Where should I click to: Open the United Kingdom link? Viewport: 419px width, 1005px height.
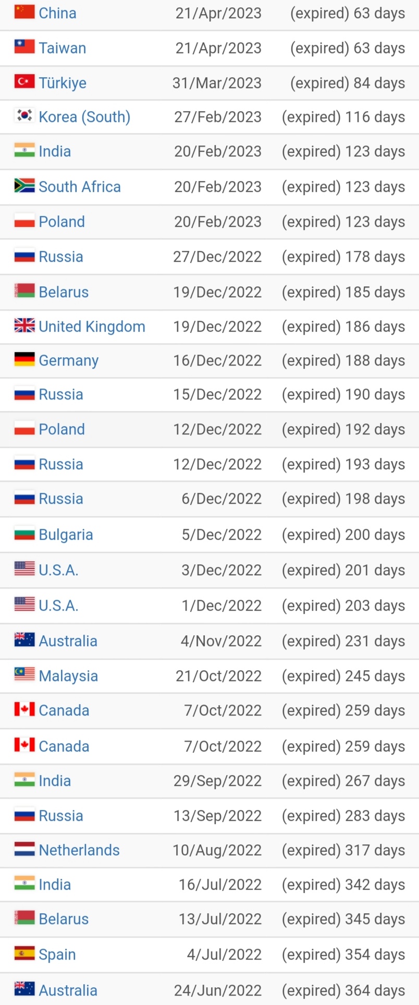92,326
